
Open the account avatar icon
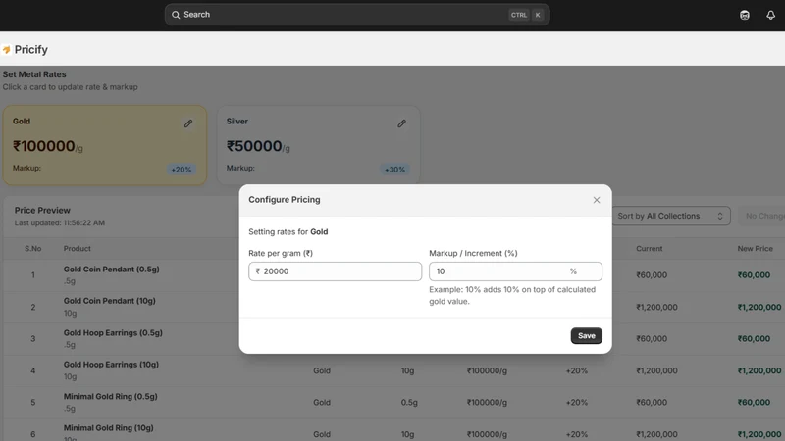tap(745, 15)
